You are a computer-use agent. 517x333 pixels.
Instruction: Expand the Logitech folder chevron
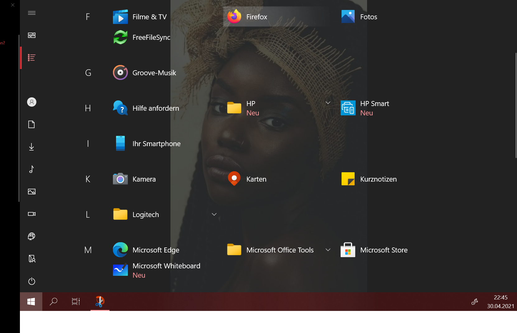214,214
